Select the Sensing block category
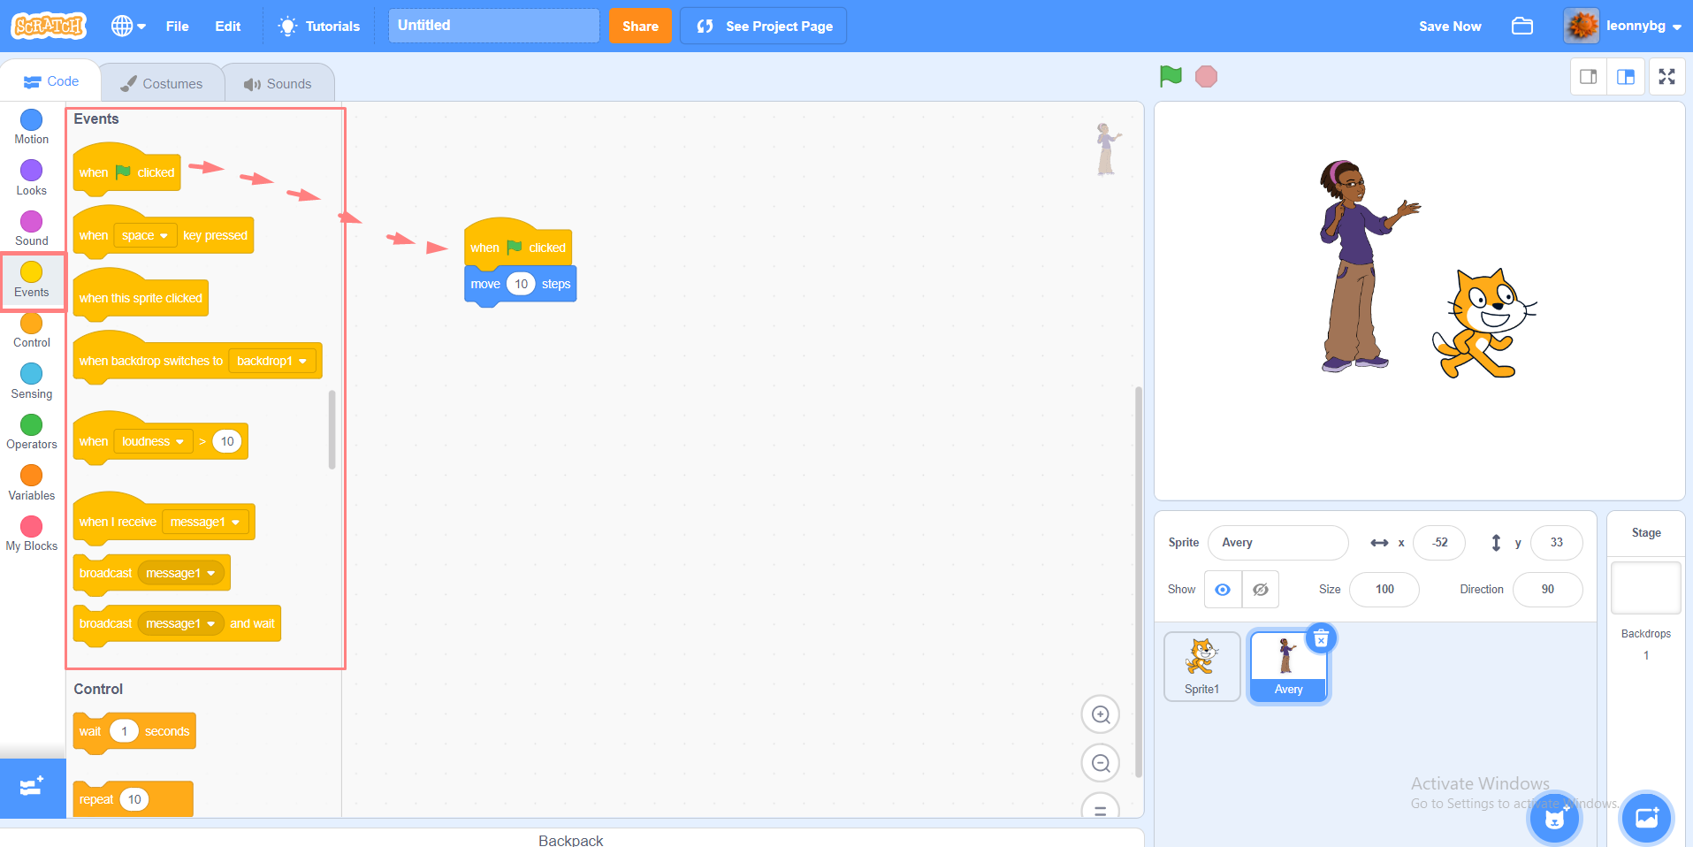 pos(32,381)
